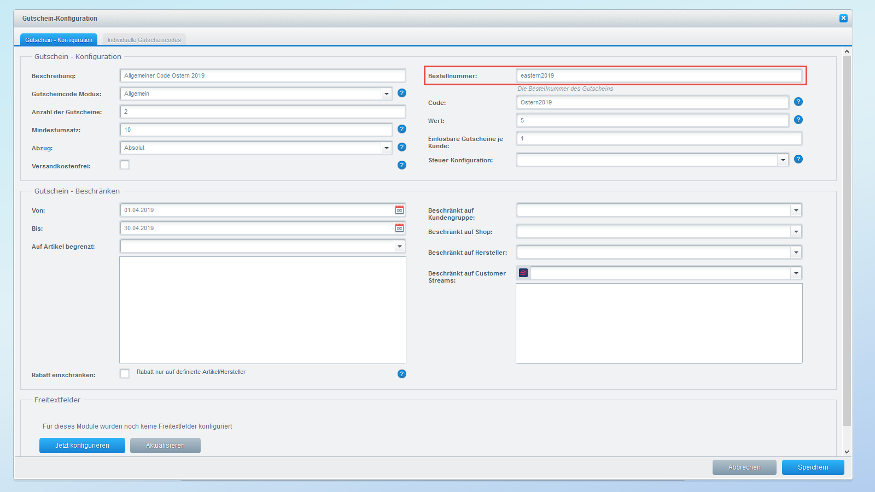Viewport: 875px width, 492px height.
Task: Open help icon next to Abzug
Action: 402,147
